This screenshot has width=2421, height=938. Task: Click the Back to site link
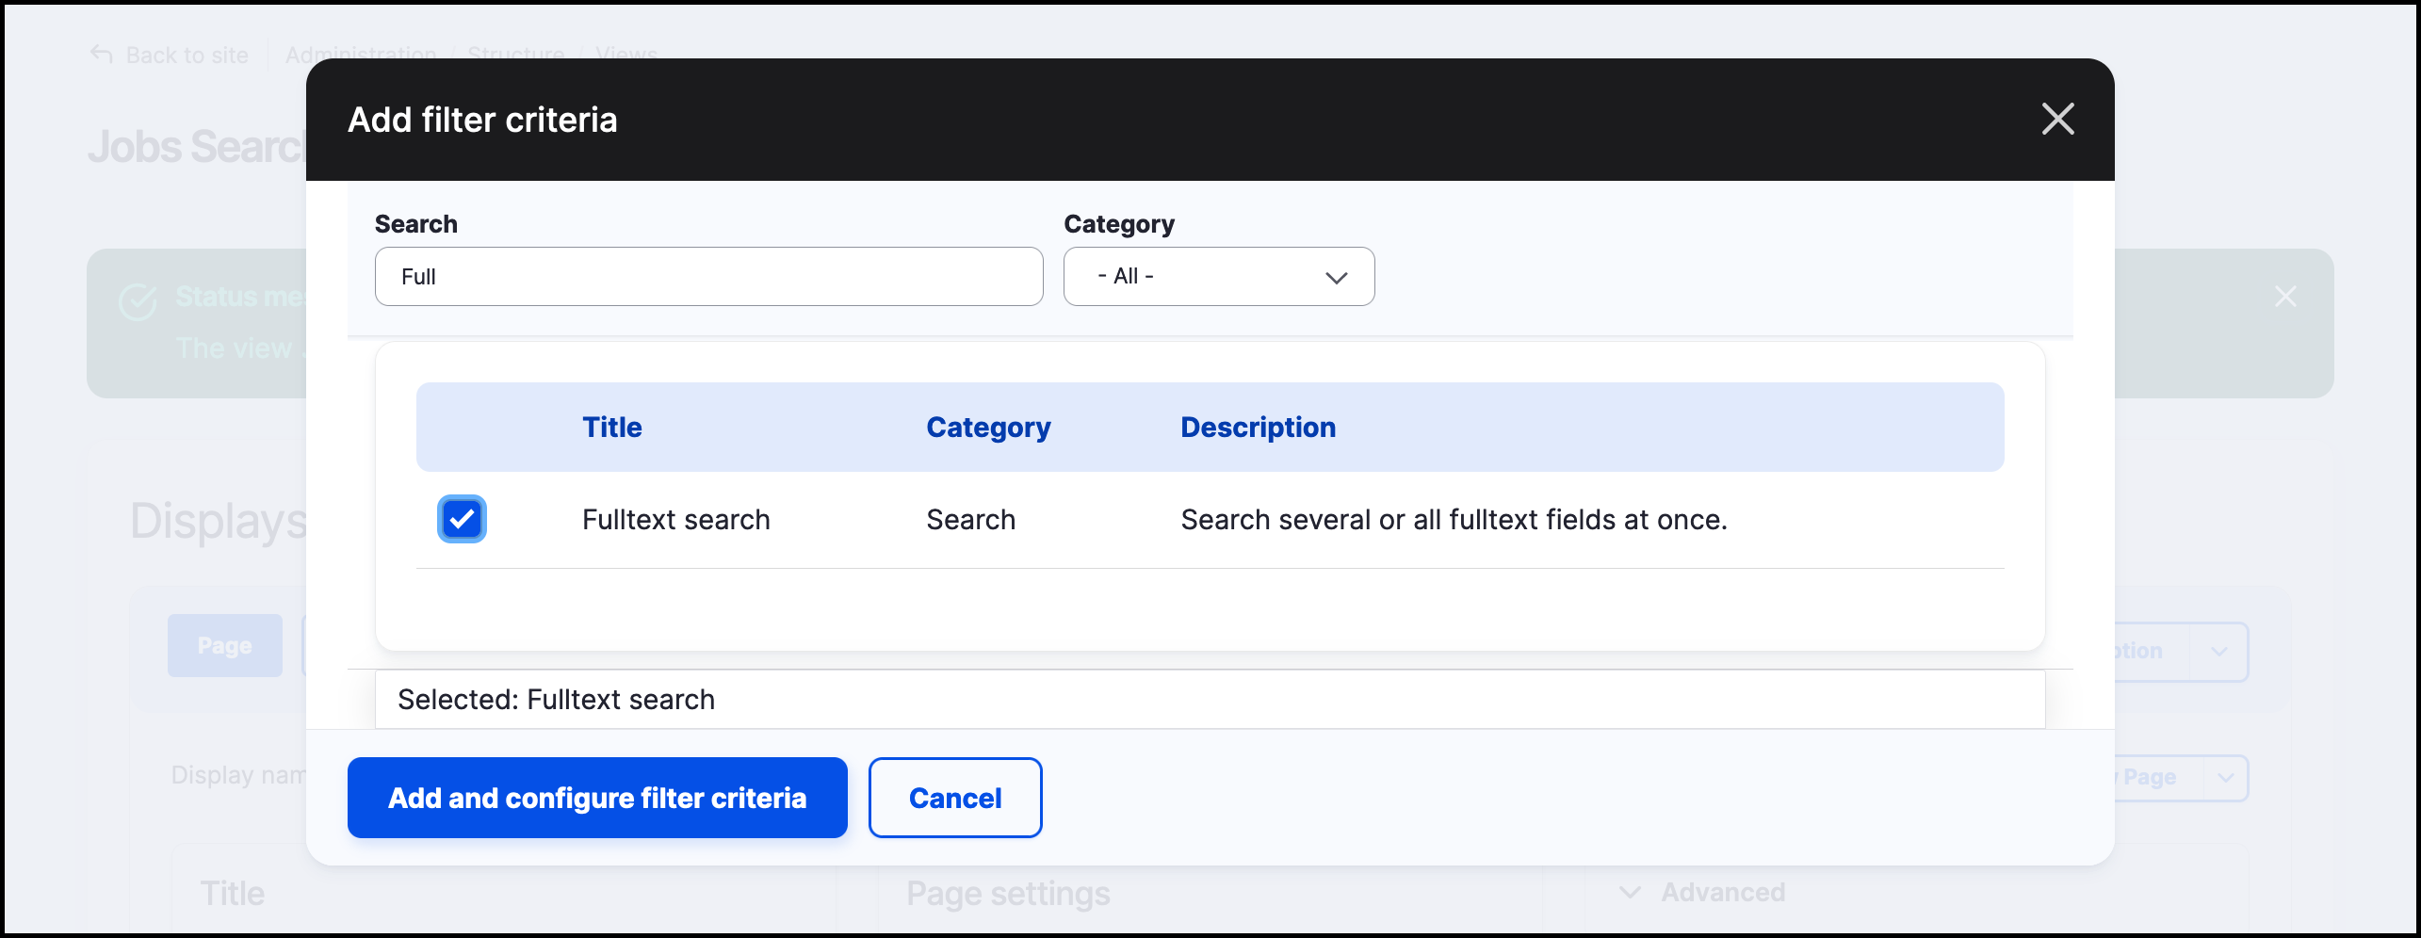point(186,55)
